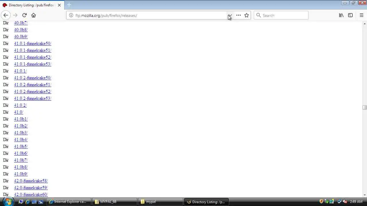Open 41.0.2-funnelcake53/ directory
This screenshot has height=206, width=367.
click(33, 98)
